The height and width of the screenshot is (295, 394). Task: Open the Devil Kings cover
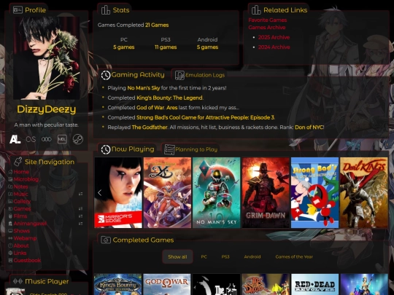click(364, 192)
